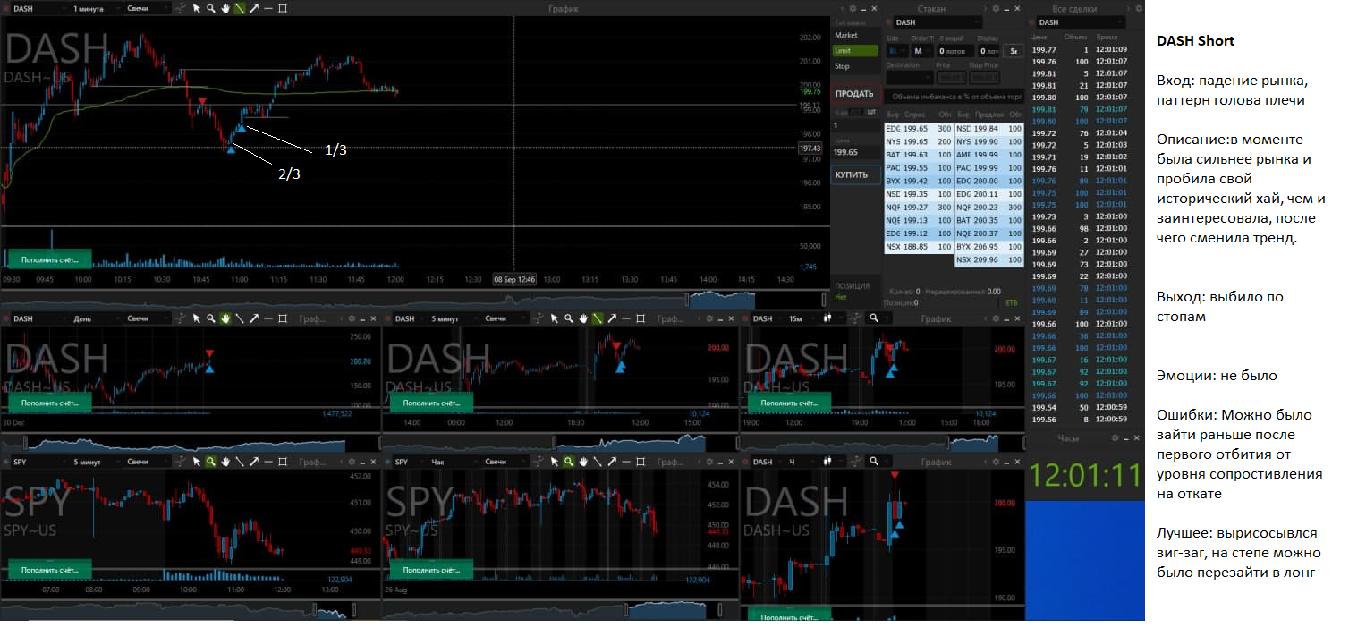Viewport: 1349px width, 628px height.
Task: Activate the magnifier on the DASH 5 минут chart
Action: tap(569, 318)
